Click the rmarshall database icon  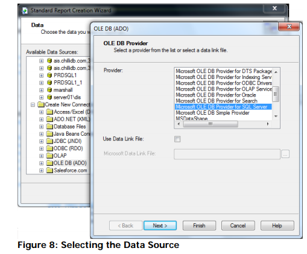(49, 90)
